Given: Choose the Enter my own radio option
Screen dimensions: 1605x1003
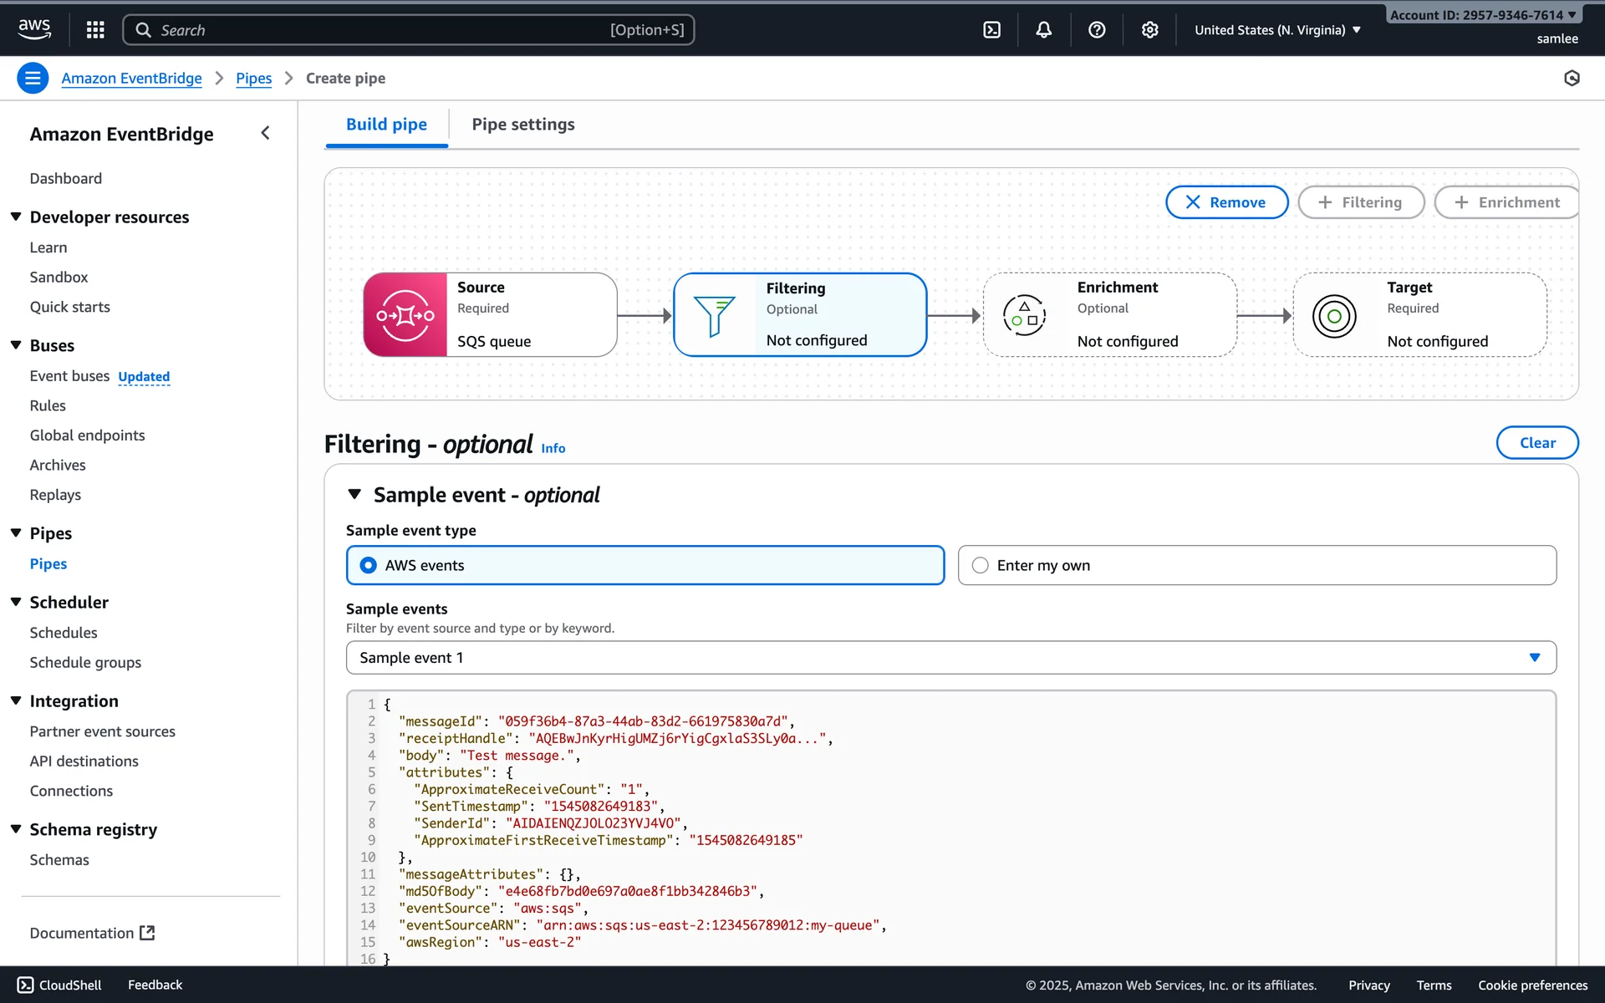Looking at the screenshot, I should tap(981, 566).
